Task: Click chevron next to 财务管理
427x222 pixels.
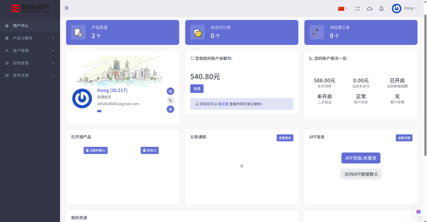Action: (53, 63)
